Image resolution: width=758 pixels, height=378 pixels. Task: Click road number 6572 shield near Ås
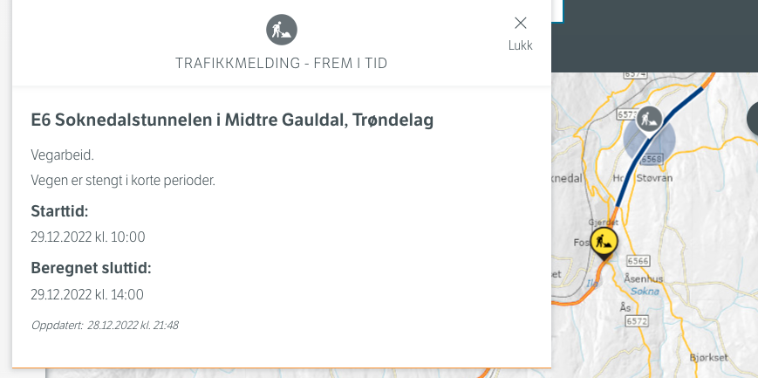coord(635,322)
